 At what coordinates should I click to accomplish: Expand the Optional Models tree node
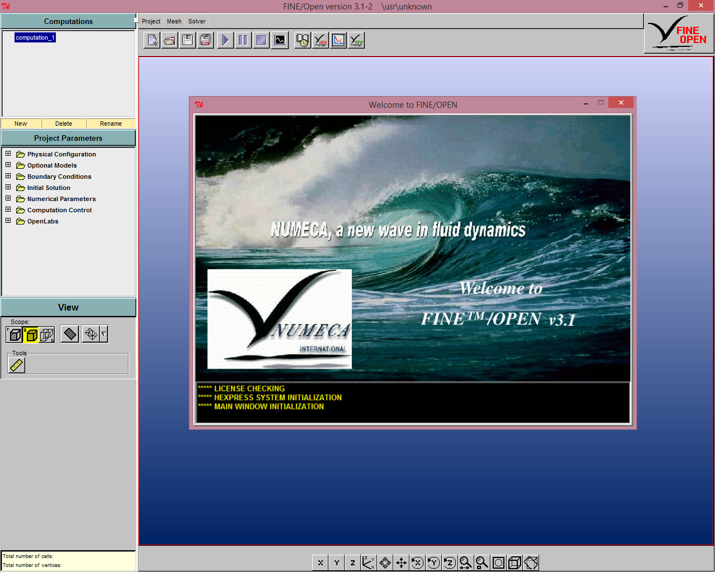[x=8, y=165]
